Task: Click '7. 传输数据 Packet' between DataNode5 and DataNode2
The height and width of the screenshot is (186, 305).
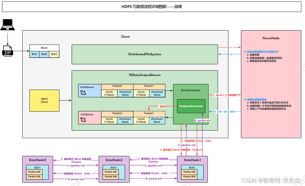Action: 76,174
